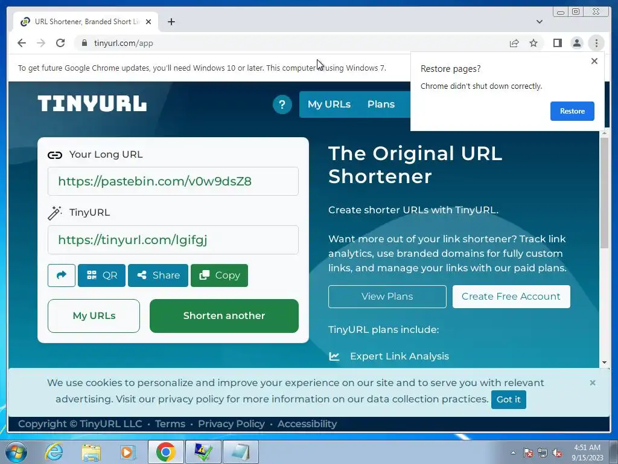Click the browser forward arrow
The height and width of the screenshot is (464, 618).
(41, 43)
